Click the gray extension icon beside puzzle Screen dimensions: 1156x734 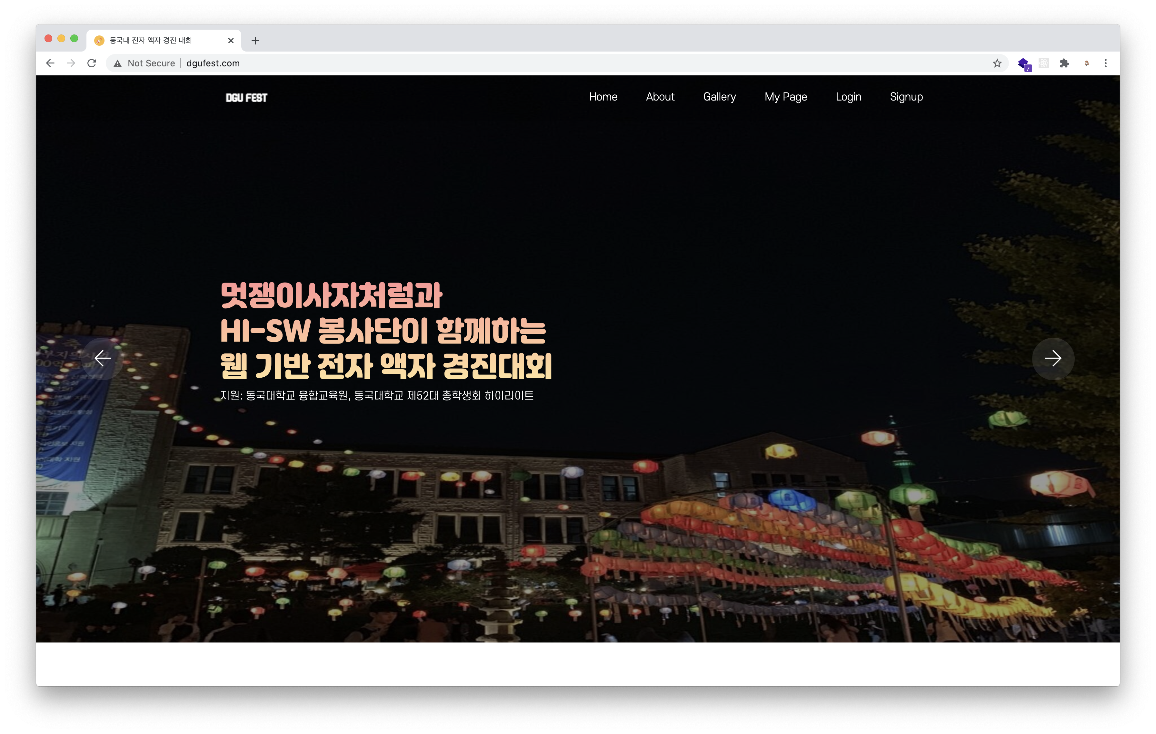coord(1044,63)
